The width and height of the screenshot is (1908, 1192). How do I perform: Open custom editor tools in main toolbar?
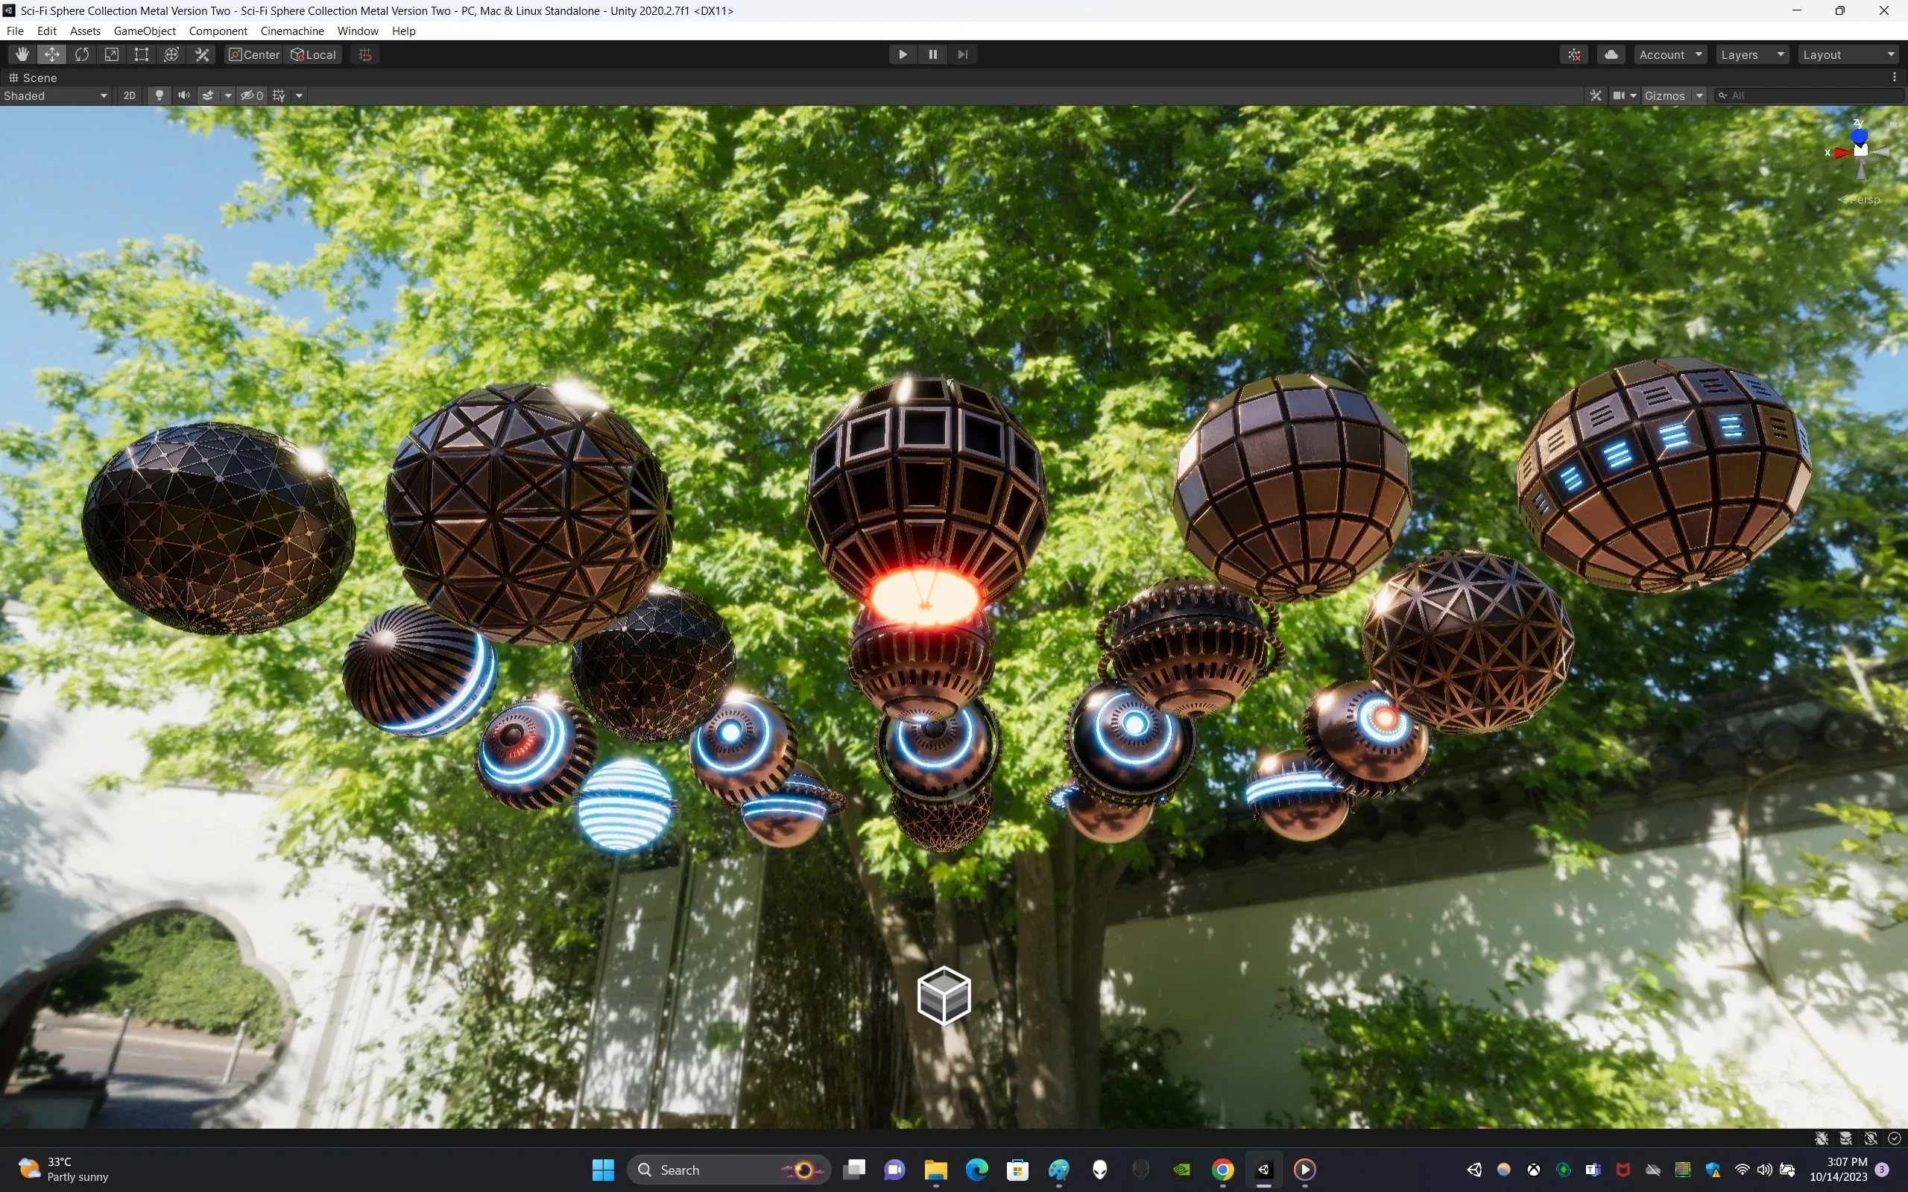(203, 54)
